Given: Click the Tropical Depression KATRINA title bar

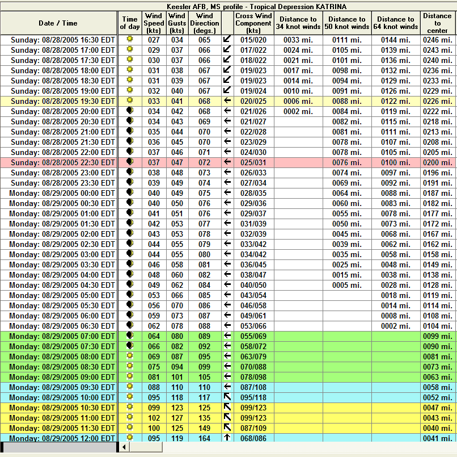Looking at the screenshot, I should (228, 6).
